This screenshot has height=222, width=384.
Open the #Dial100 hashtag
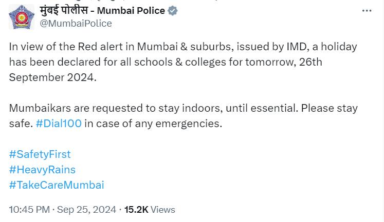59,124
